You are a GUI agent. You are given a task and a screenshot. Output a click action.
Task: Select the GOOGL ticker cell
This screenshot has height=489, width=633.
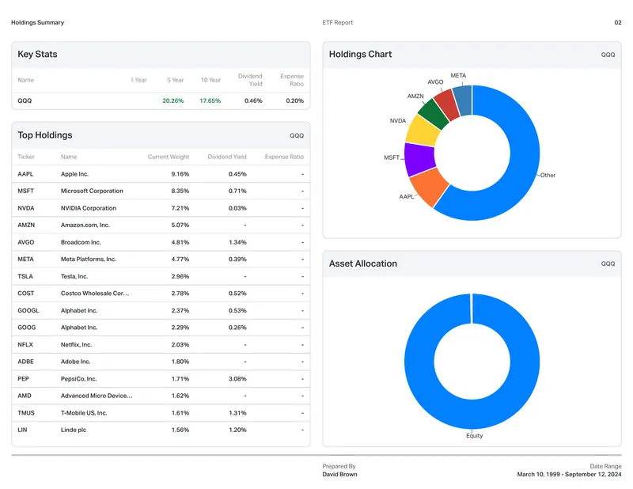point(28,310)
